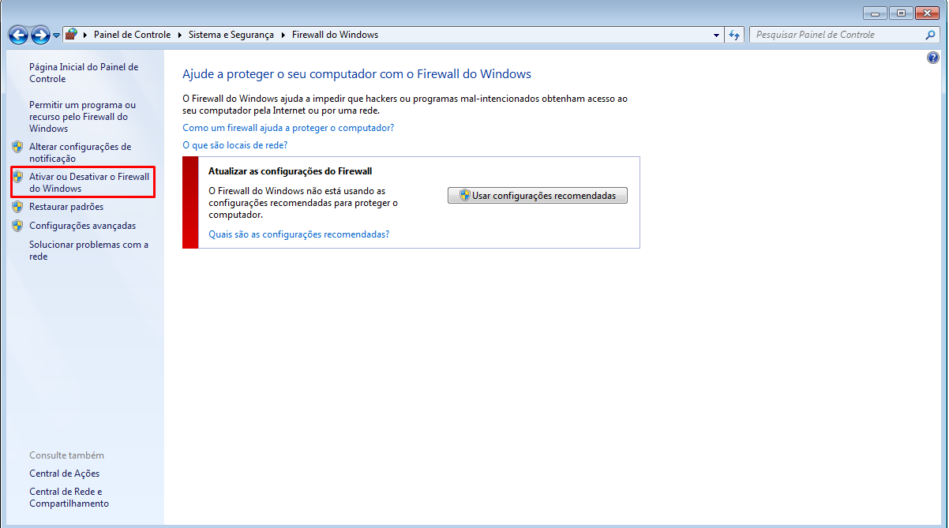Screen dimensions: 949x528
Task: Open Alterar configurações de notificação
Action: pos(80,152)
